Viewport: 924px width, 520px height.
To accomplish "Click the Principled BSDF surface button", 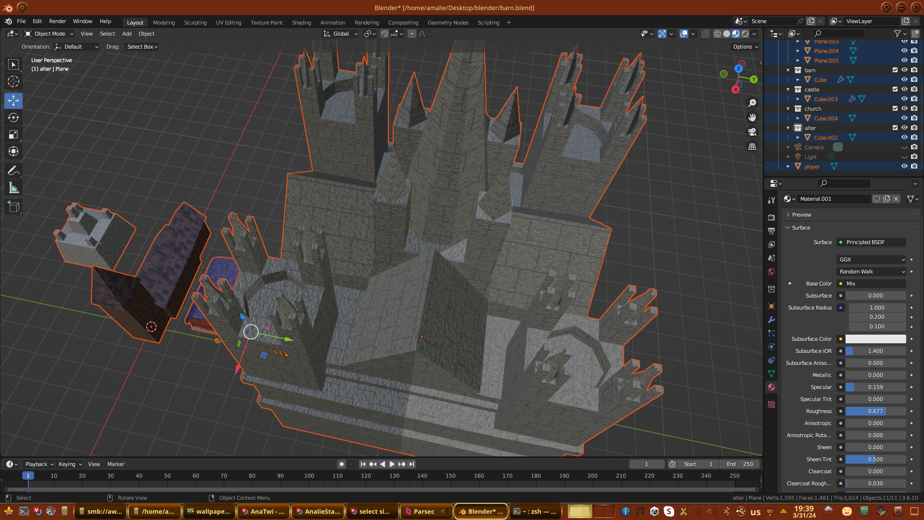I will tap(871, 242).
